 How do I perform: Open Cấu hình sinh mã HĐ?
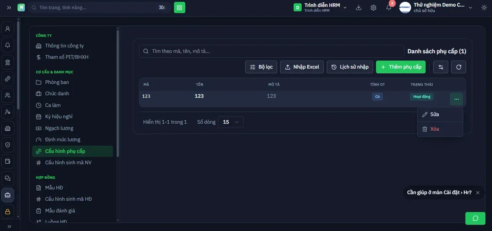coord(73,199)
